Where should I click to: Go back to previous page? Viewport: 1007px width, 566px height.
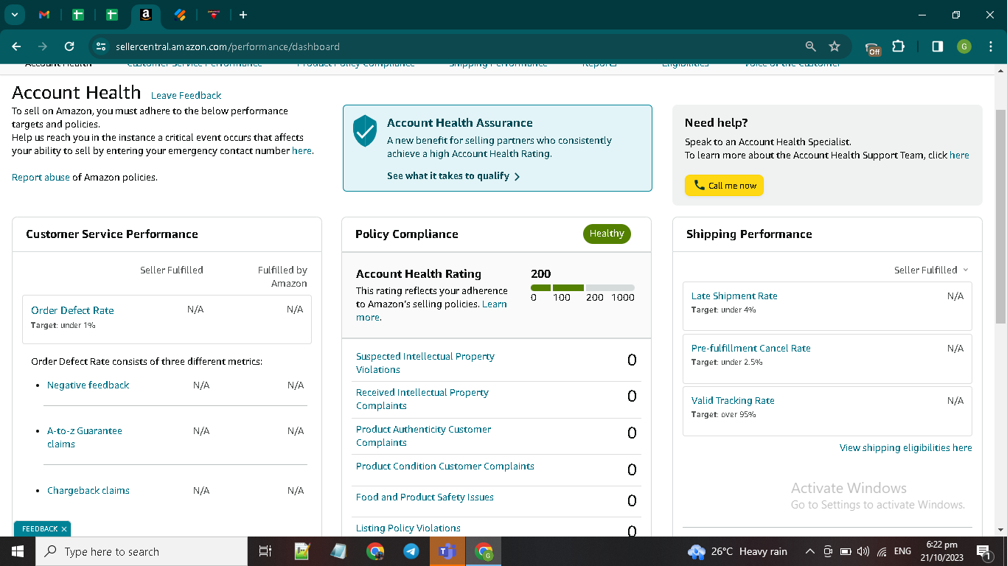(16, 46)
